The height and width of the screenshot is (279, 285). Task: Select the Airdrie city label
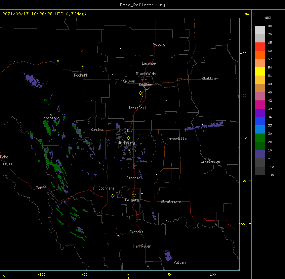(134, 178)
